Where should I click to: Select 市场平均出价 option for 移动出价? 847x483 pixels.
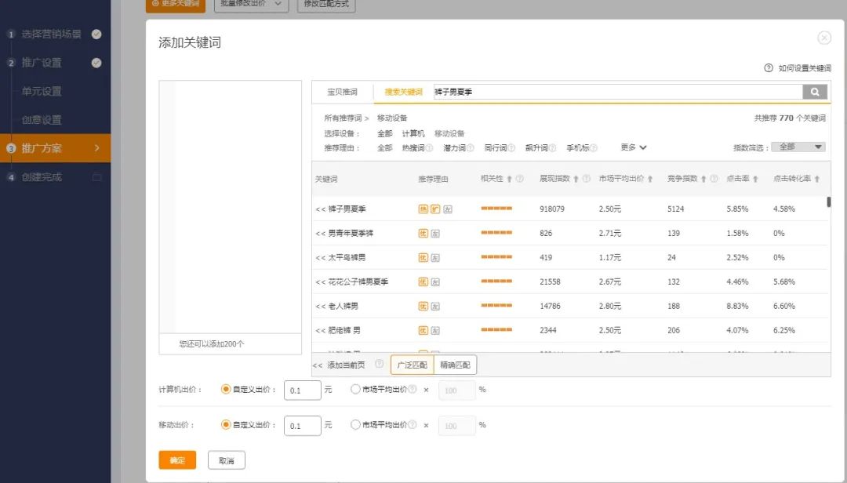click(355, 426)
